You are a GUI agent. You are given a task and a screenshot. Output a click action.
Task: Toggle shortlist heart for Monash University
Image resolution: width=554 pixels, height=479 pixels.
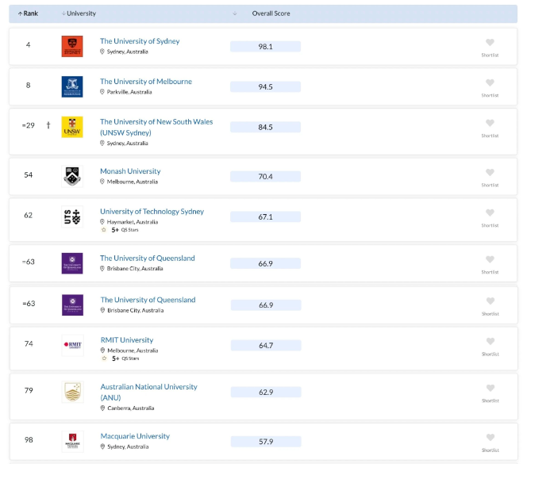pos(490,172)
